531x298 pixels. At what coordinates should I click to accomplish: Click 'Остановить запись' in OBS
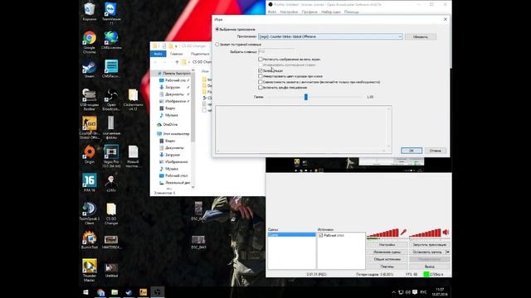[x=427, y=252]
